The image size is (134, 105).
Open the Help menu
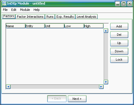(x=37, y=10)
